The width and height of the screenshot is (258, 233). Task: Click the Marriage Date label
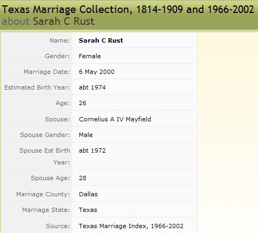tap(47, 72)
